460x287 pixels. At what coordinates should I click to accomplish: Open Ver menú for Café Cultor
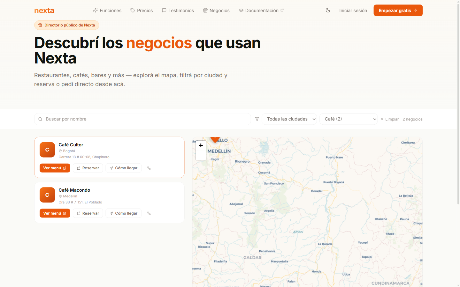55,168
